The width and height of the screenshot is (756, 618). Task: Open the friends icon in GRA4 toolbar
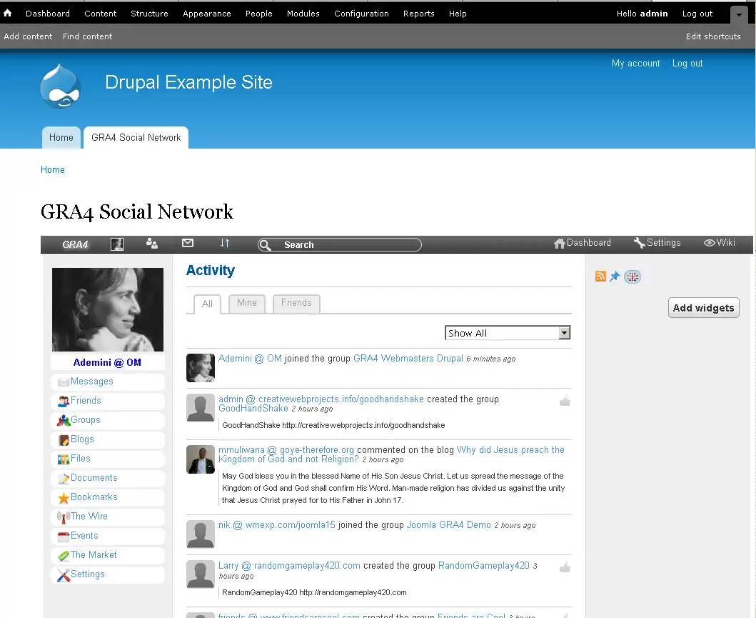pos(152,243)
